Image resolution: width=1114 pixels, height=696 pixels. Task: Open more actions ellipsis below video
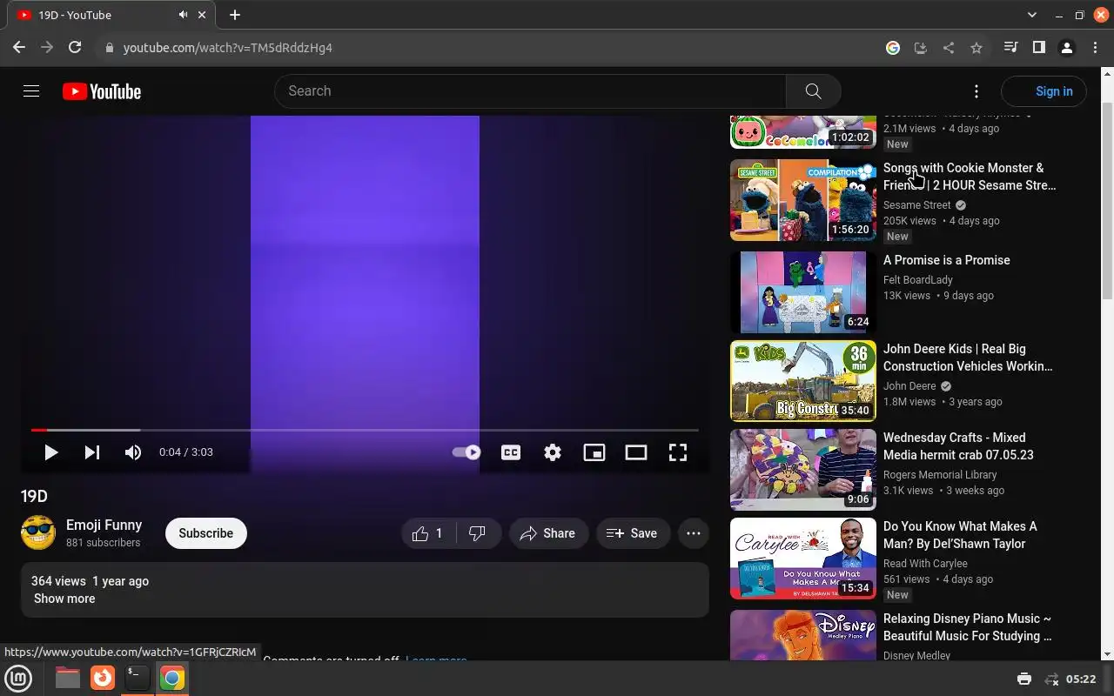[x=694, y=533]
